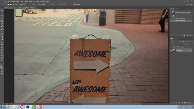
Task: Create new document from current state
Action: pos(184,35)
